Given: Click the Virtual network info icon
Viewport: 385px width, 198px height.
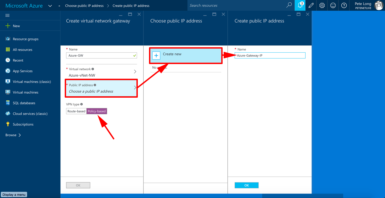Looking at the screenshot, I should pyautogui.click(x=93, y=69).
